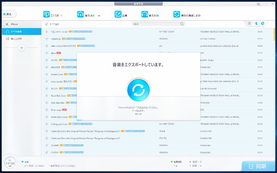
Task: Click the SQ badge on 1CHANCE row
Action: (63, 39)
